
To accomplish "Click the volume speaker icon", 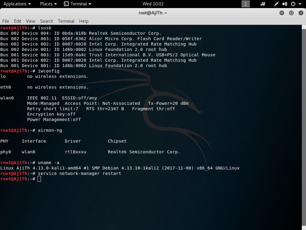I will (285, 4).
